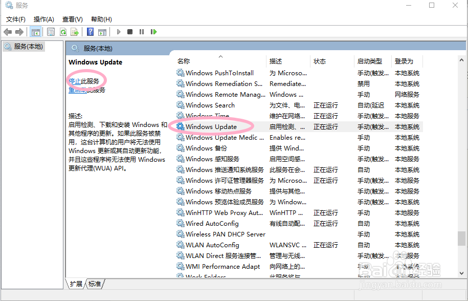Image resolution: width=468 pixels, height=301 pixels.
Task: Sort by the 登录为 column header
Action: (408, 61)
